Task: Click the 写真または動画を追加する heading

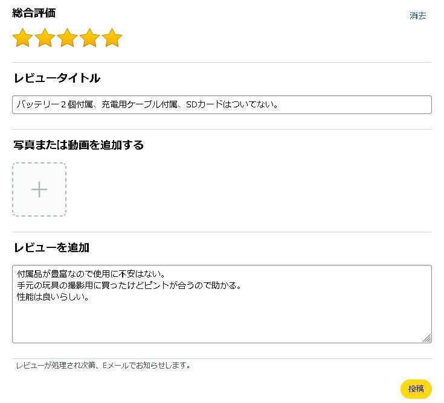Action: [79, 145]
